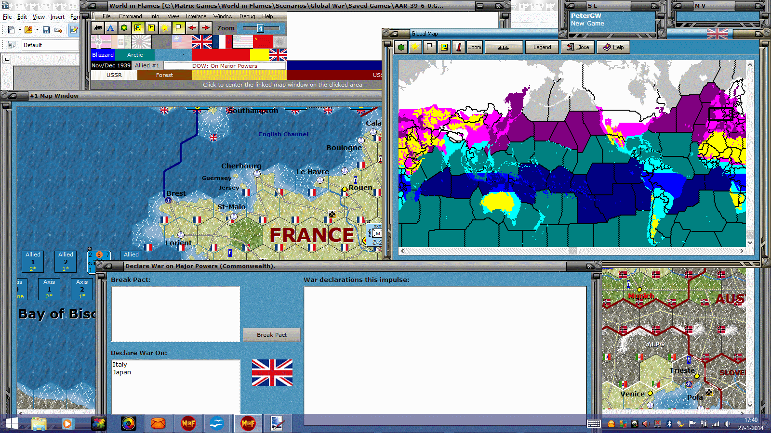Open the Window menu in World in Flames

pyautogui.click(x=223, y=16)
